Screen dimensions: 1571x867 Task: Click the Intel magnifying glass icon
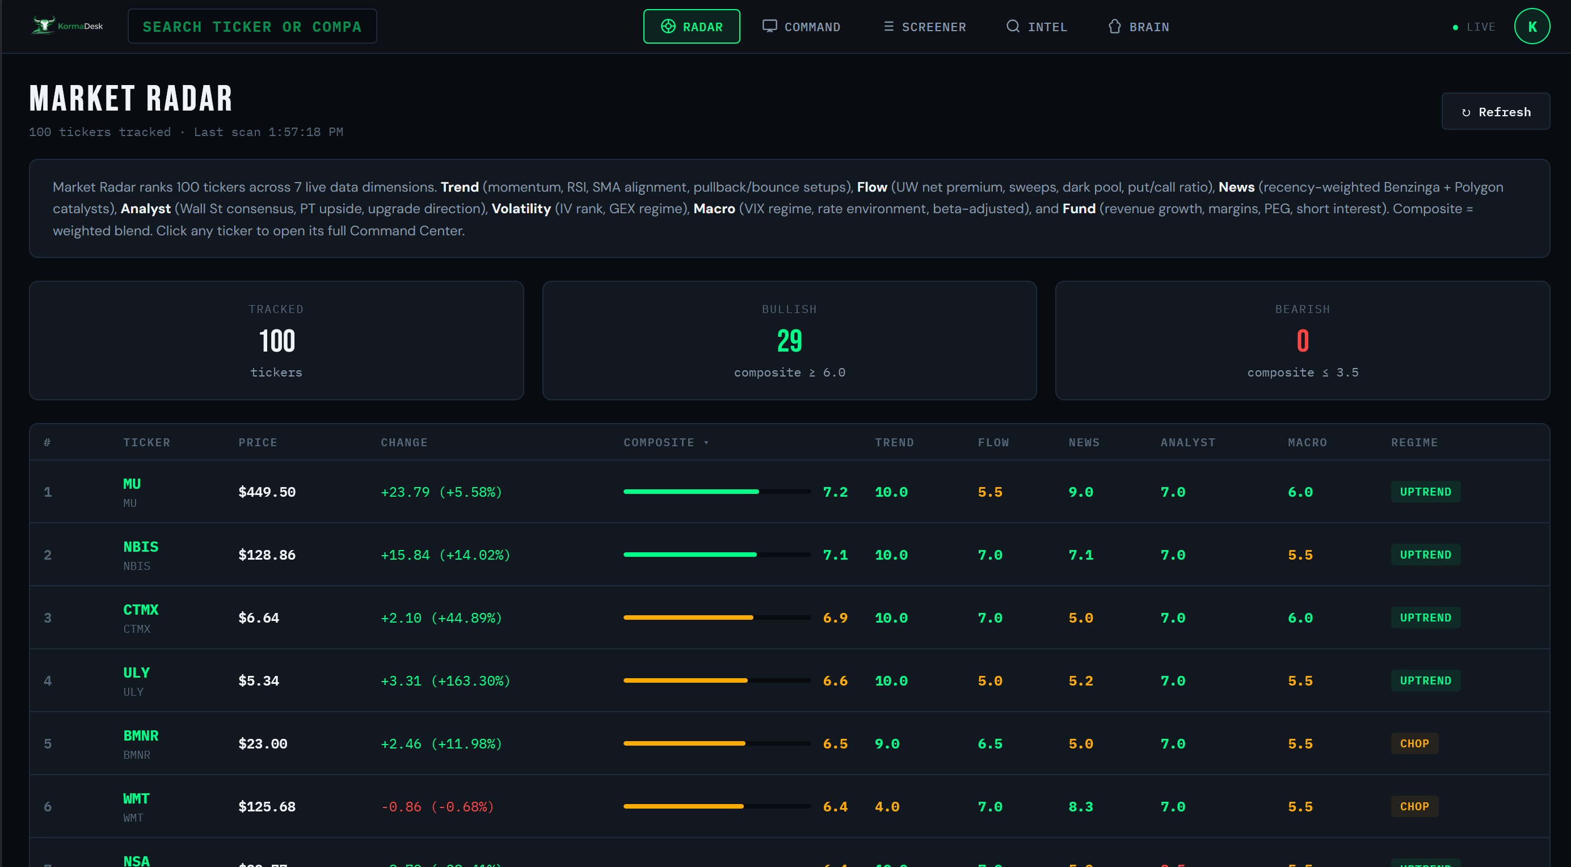(1012, 26)
